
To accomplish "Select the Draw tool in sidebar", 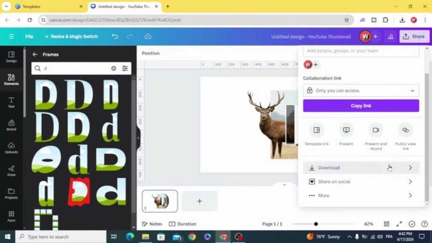I will pos(11,171).
